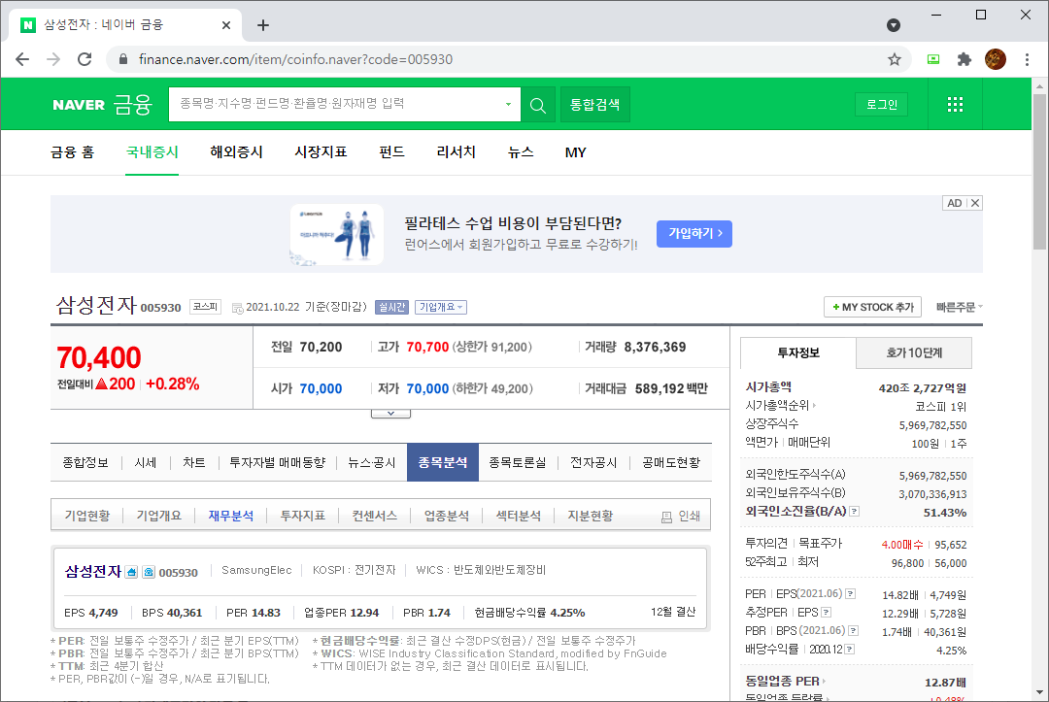Click the 로그인 button

882,104
